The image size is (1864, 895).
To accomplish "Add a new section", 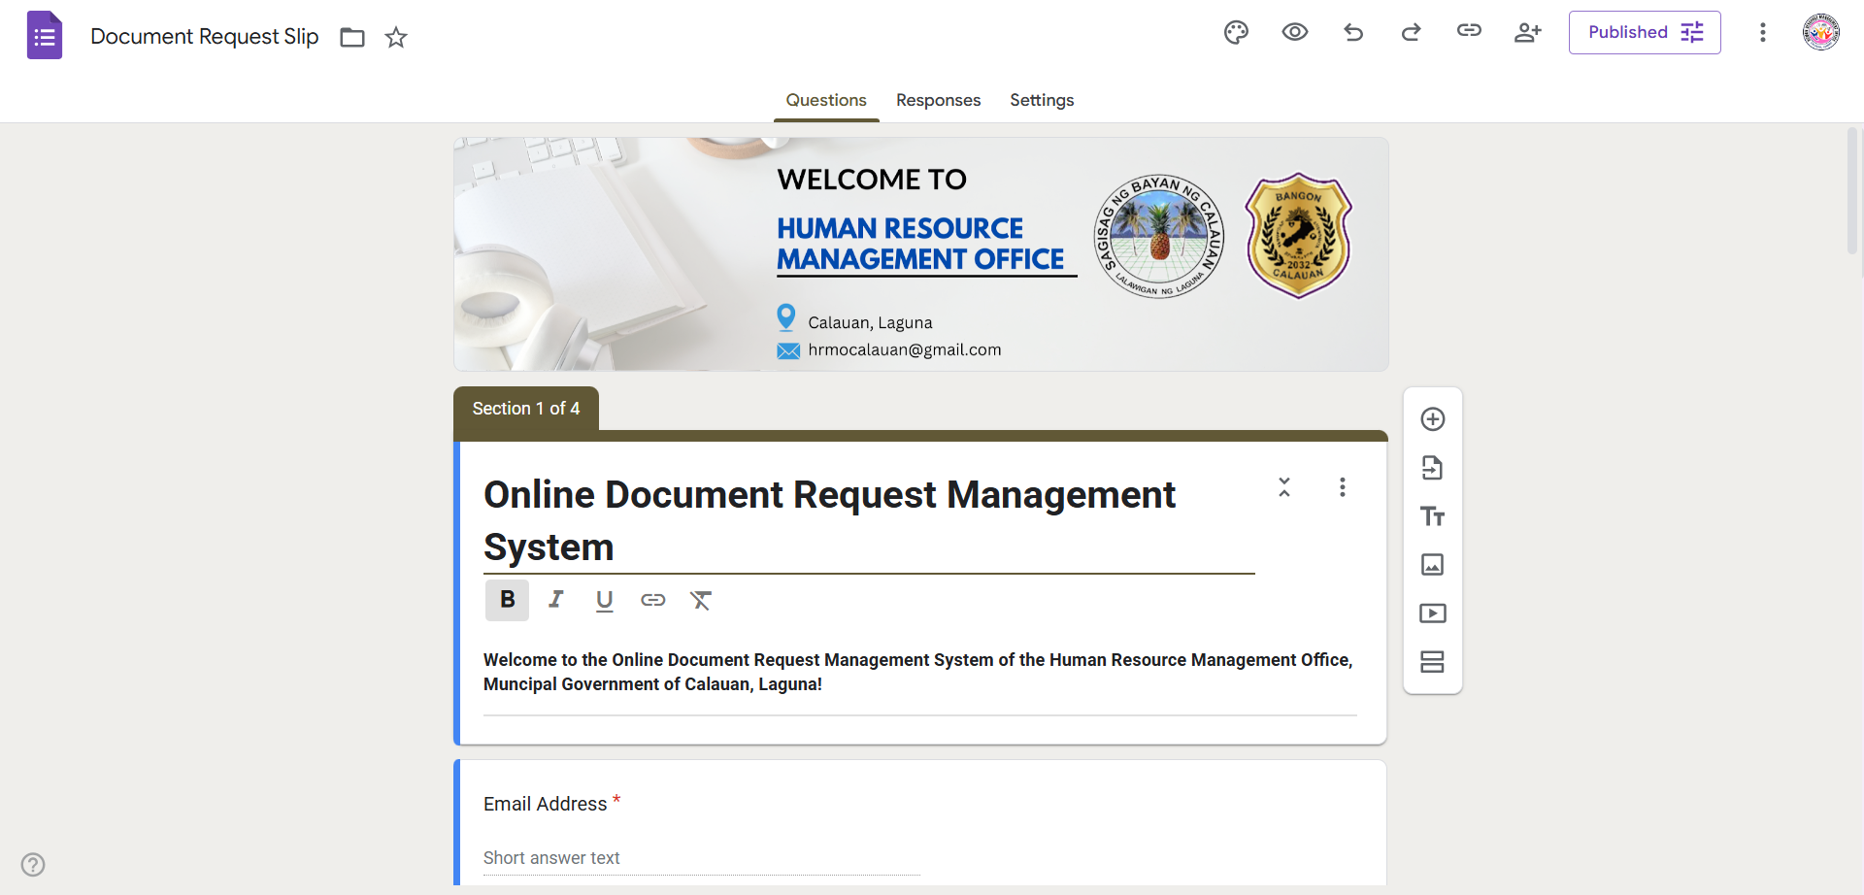I will (1433, 662).
